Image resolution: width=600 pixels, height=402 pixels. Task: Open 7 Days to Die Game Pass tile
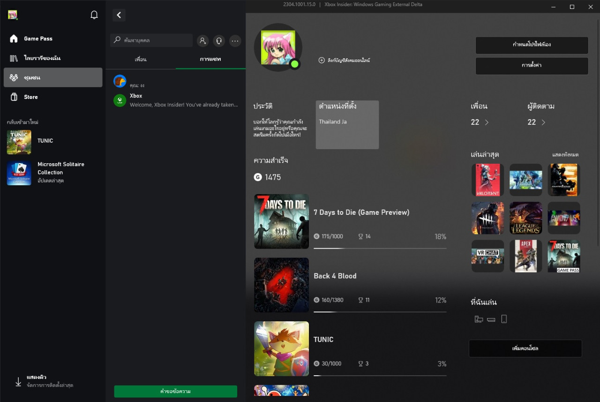[x=564, y=256]
